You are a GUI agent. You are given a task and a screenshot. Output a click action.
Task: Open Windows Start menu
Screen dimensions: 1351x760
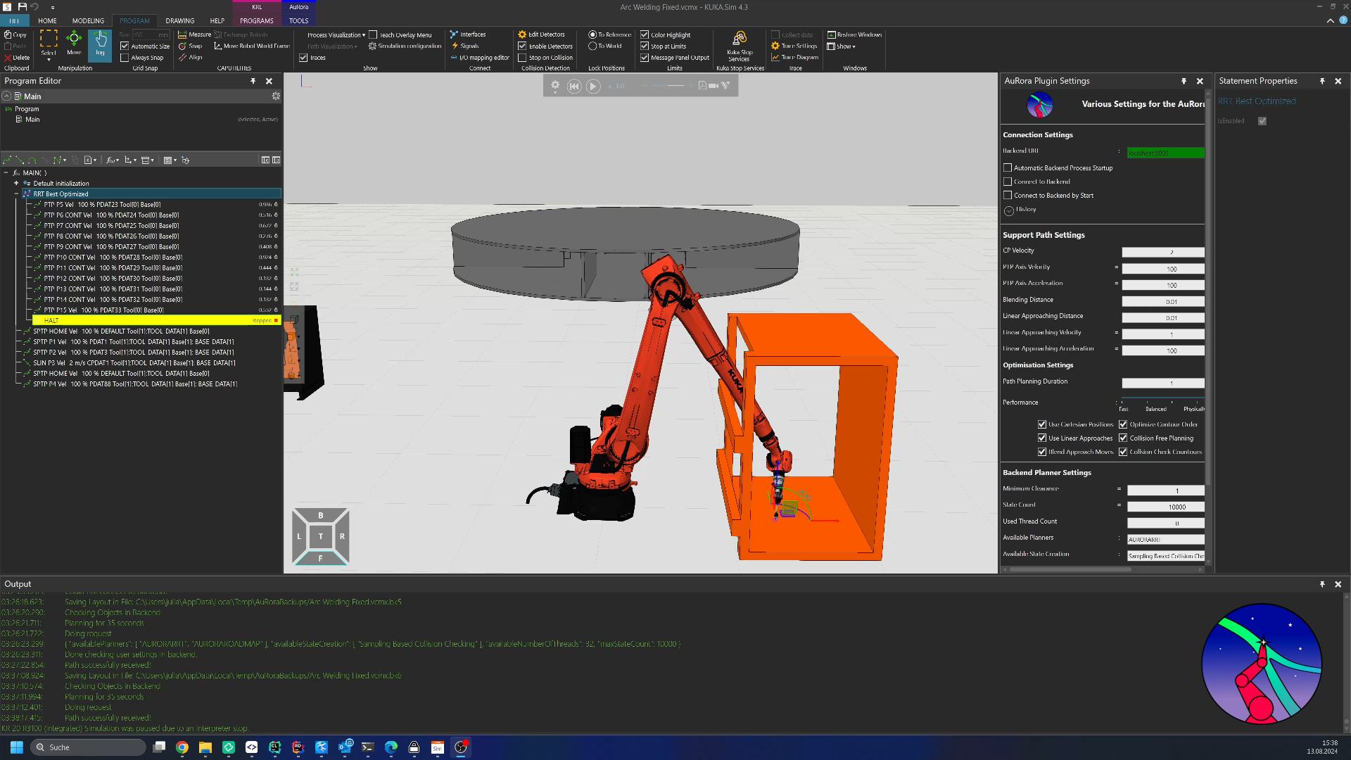tap(16, 747)
